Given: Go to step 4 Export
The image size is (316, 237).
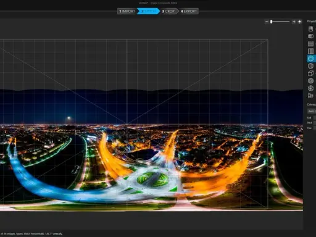Looking at the screenshot, I should click(x=189, y=11).
